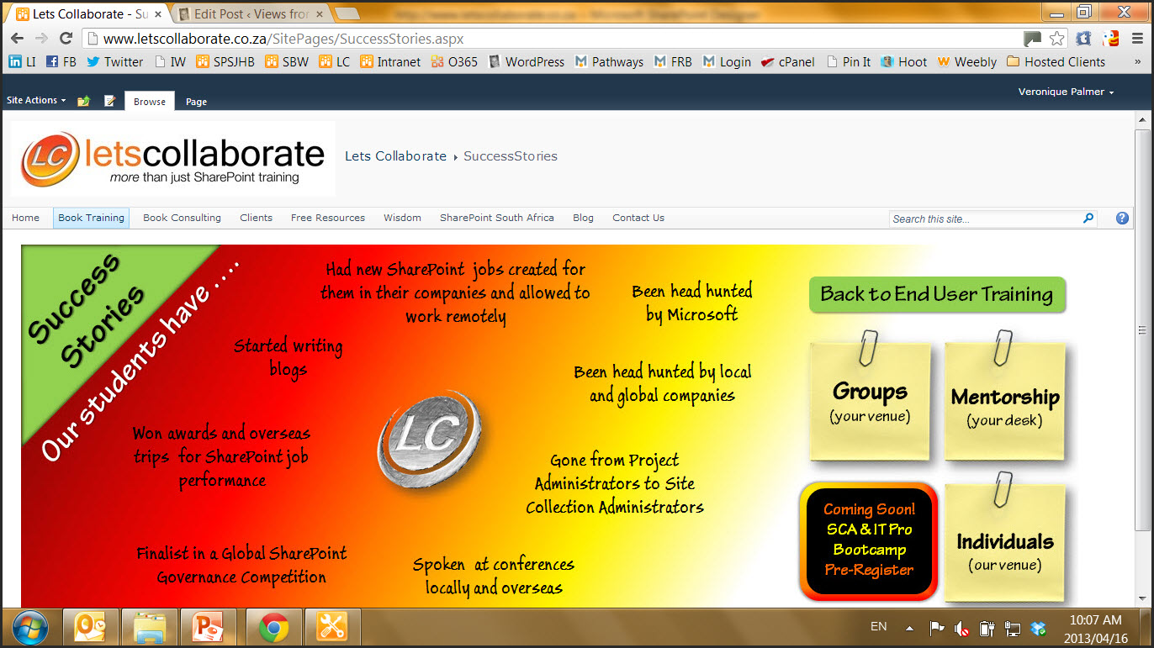Reload the page with the refresh icon

(x=66, y=39)
